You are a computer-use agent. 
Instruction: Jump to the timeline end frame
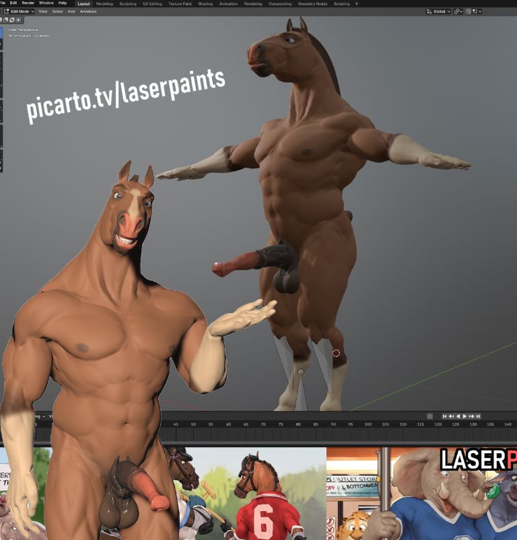[x=478, y=416]
